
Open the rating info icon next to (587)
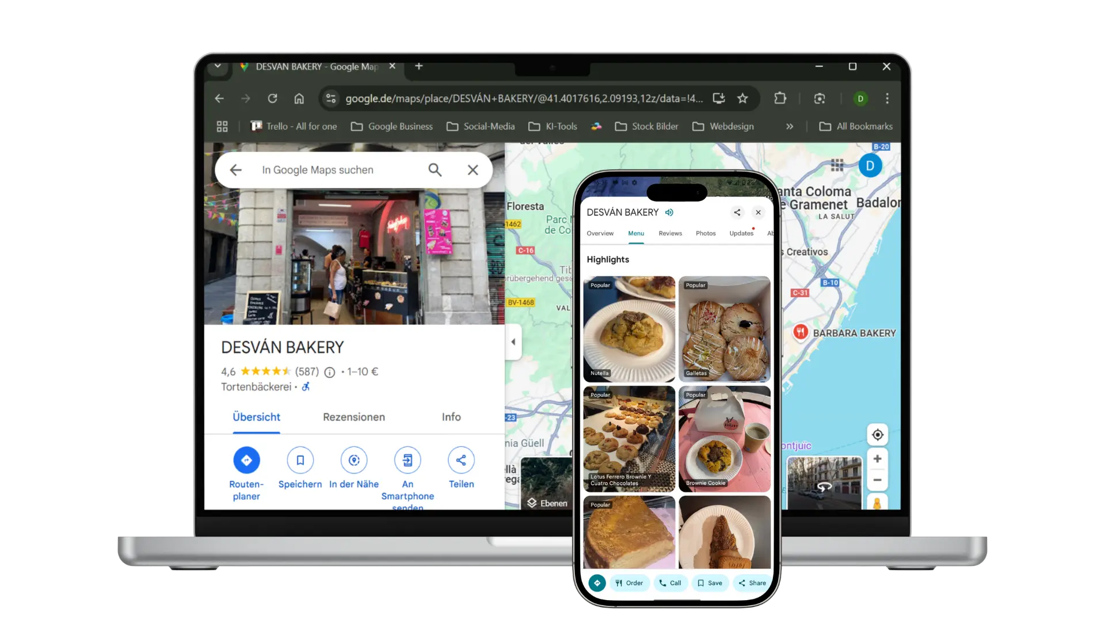(329, 373)
